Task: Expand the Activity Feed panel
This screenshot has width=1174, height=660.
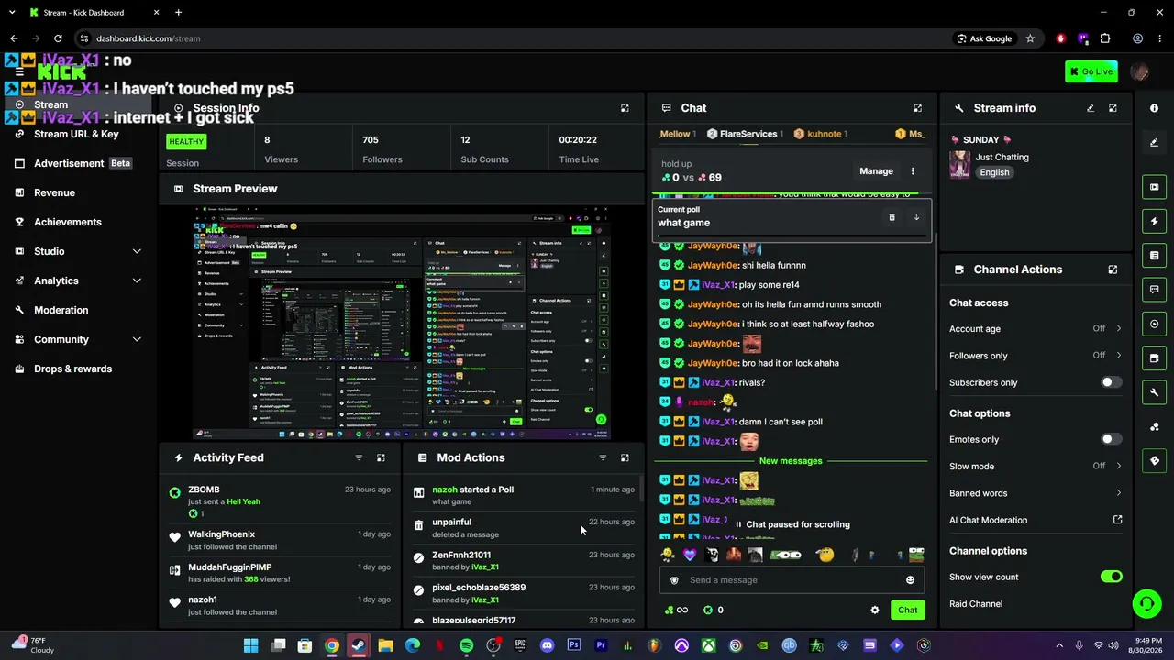Action: (x=381, y=457)
